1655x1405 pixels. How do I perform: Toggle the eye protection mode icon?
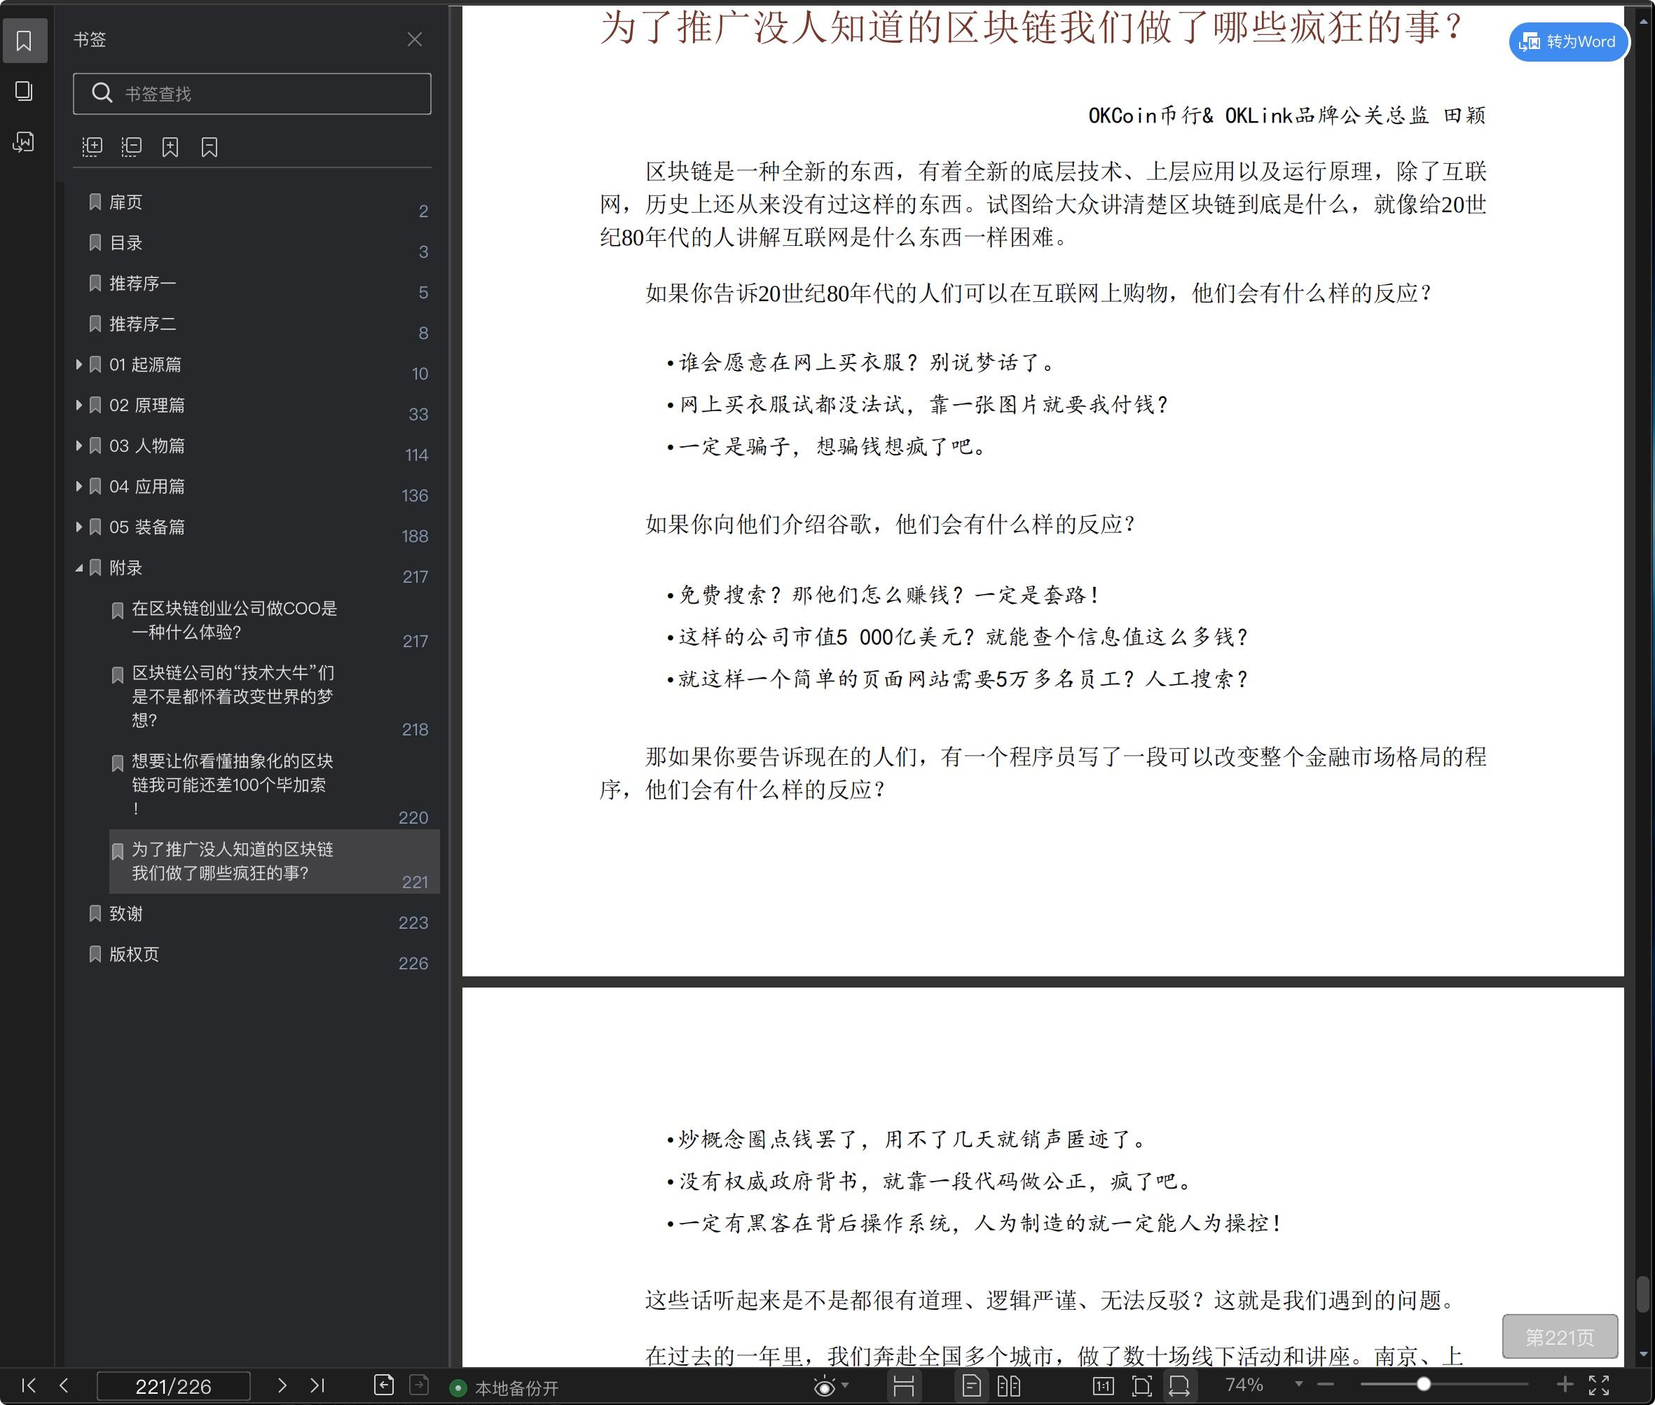825,1387
